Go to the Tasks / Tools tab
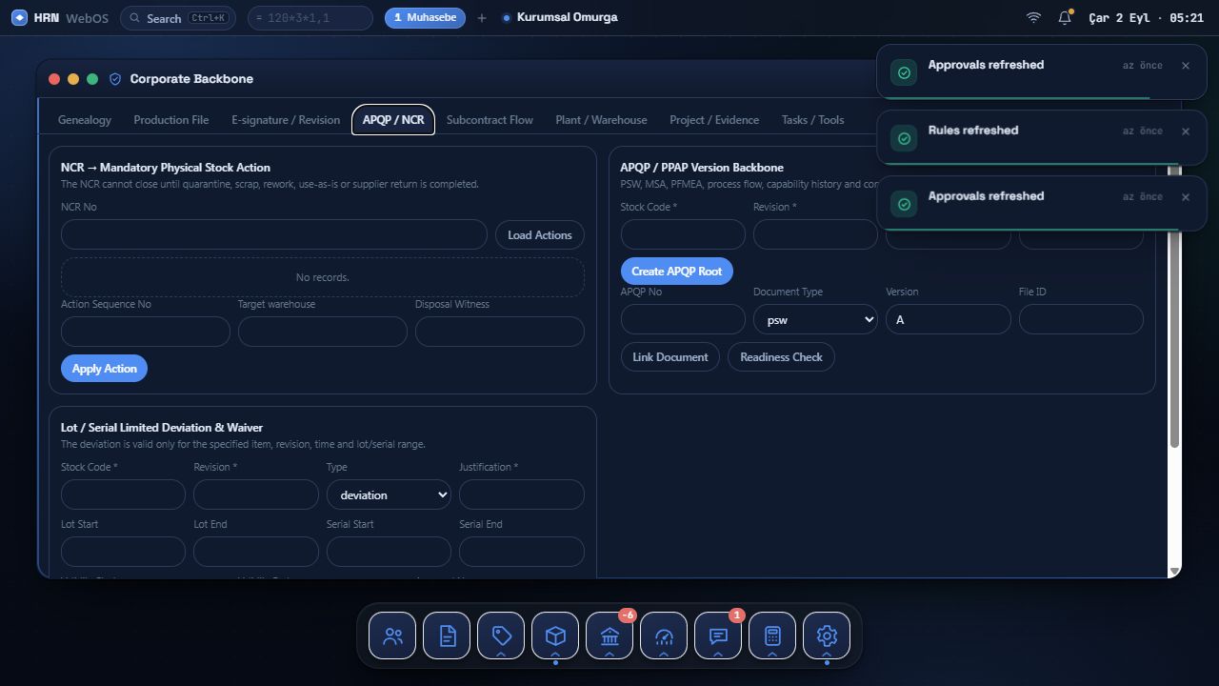Image resolution: width=1219 pixels, height=686 pixels. tap(812, 120)
